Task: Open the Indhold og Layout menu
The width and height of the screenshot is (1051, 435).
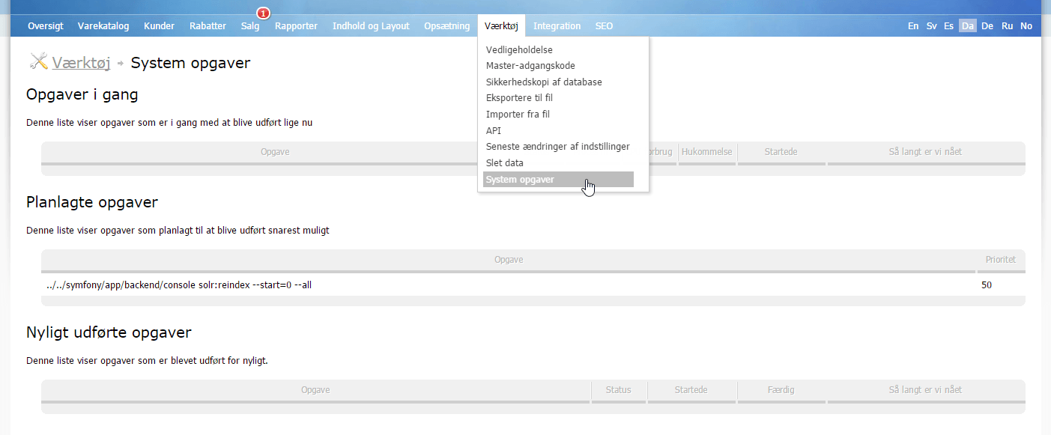Action: coord(371,25)
